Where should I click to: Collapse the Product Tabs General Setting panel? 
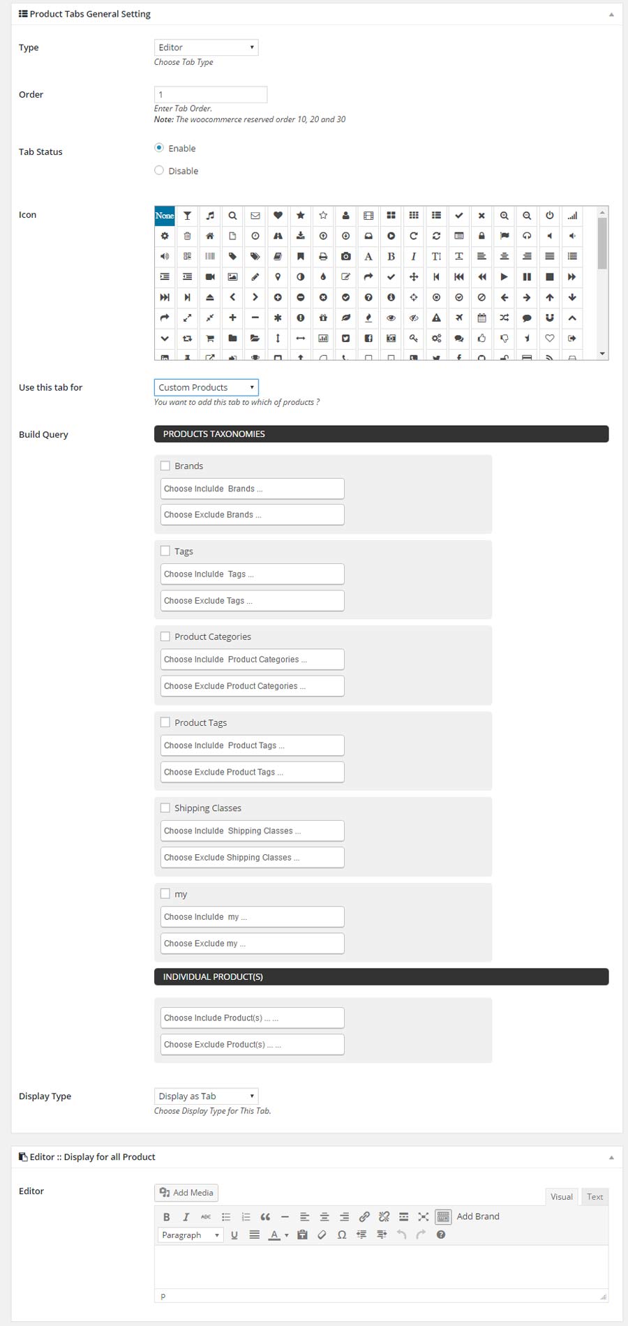[611, 14]
